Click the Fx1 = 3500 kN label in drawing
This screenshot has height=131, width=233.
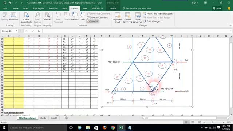pyautogui.click(x=114, y=61)
